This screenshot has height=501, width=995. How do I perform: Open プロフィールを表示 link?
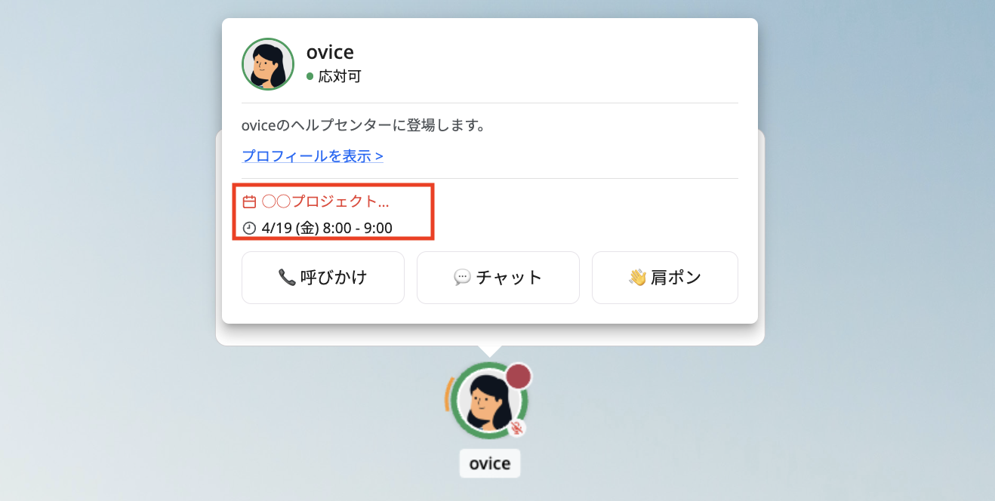pos(312,155)
